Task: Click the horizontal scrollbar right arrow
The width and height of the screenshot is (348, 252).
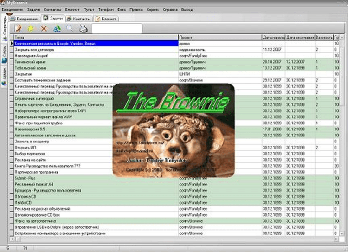Action: (x=336, y=239)
